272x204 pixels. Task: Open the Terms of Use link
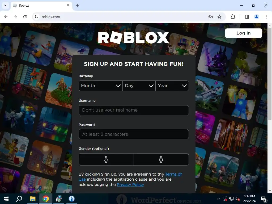tap(173, 174)
